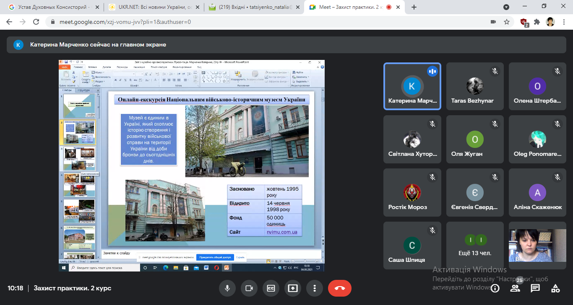Bookmark this page with star icon
Image resolution: width=573 pixels, height=305 pixels.
click(506, 22)
